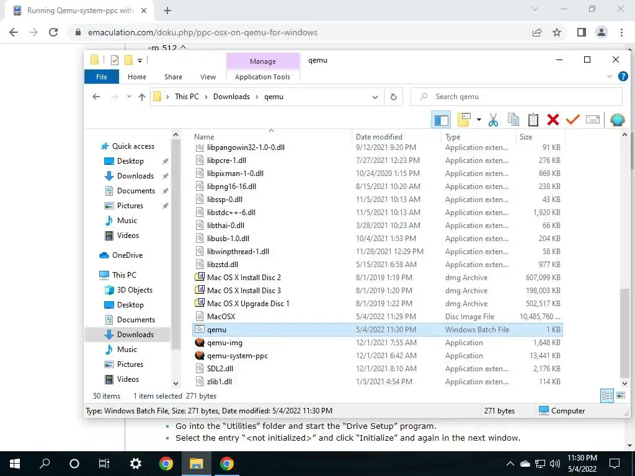Screen dimensions: 635x476
Task: Refresh the qemu folder view
Action: [393, 97]
